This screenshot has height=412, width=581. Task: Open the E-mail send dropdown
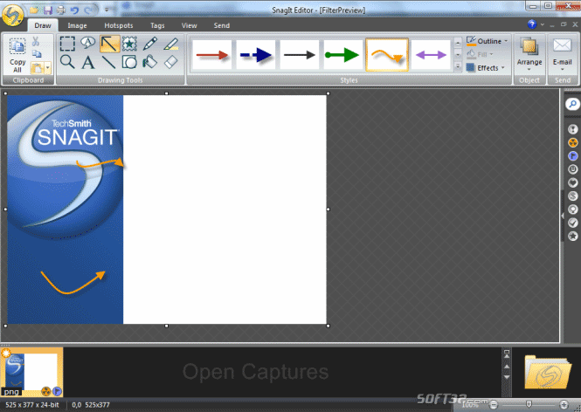click(x=563, y=54)
